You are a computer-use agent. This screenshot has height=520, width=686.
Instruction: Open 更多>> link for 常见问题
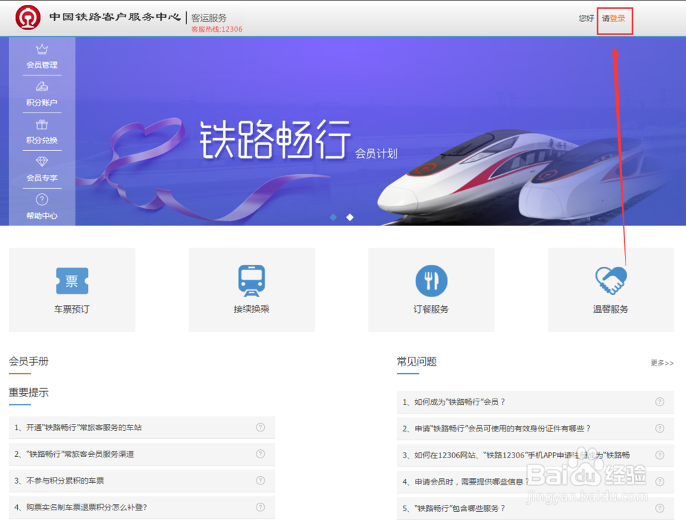pyautogui.click(x=662, y=362)
